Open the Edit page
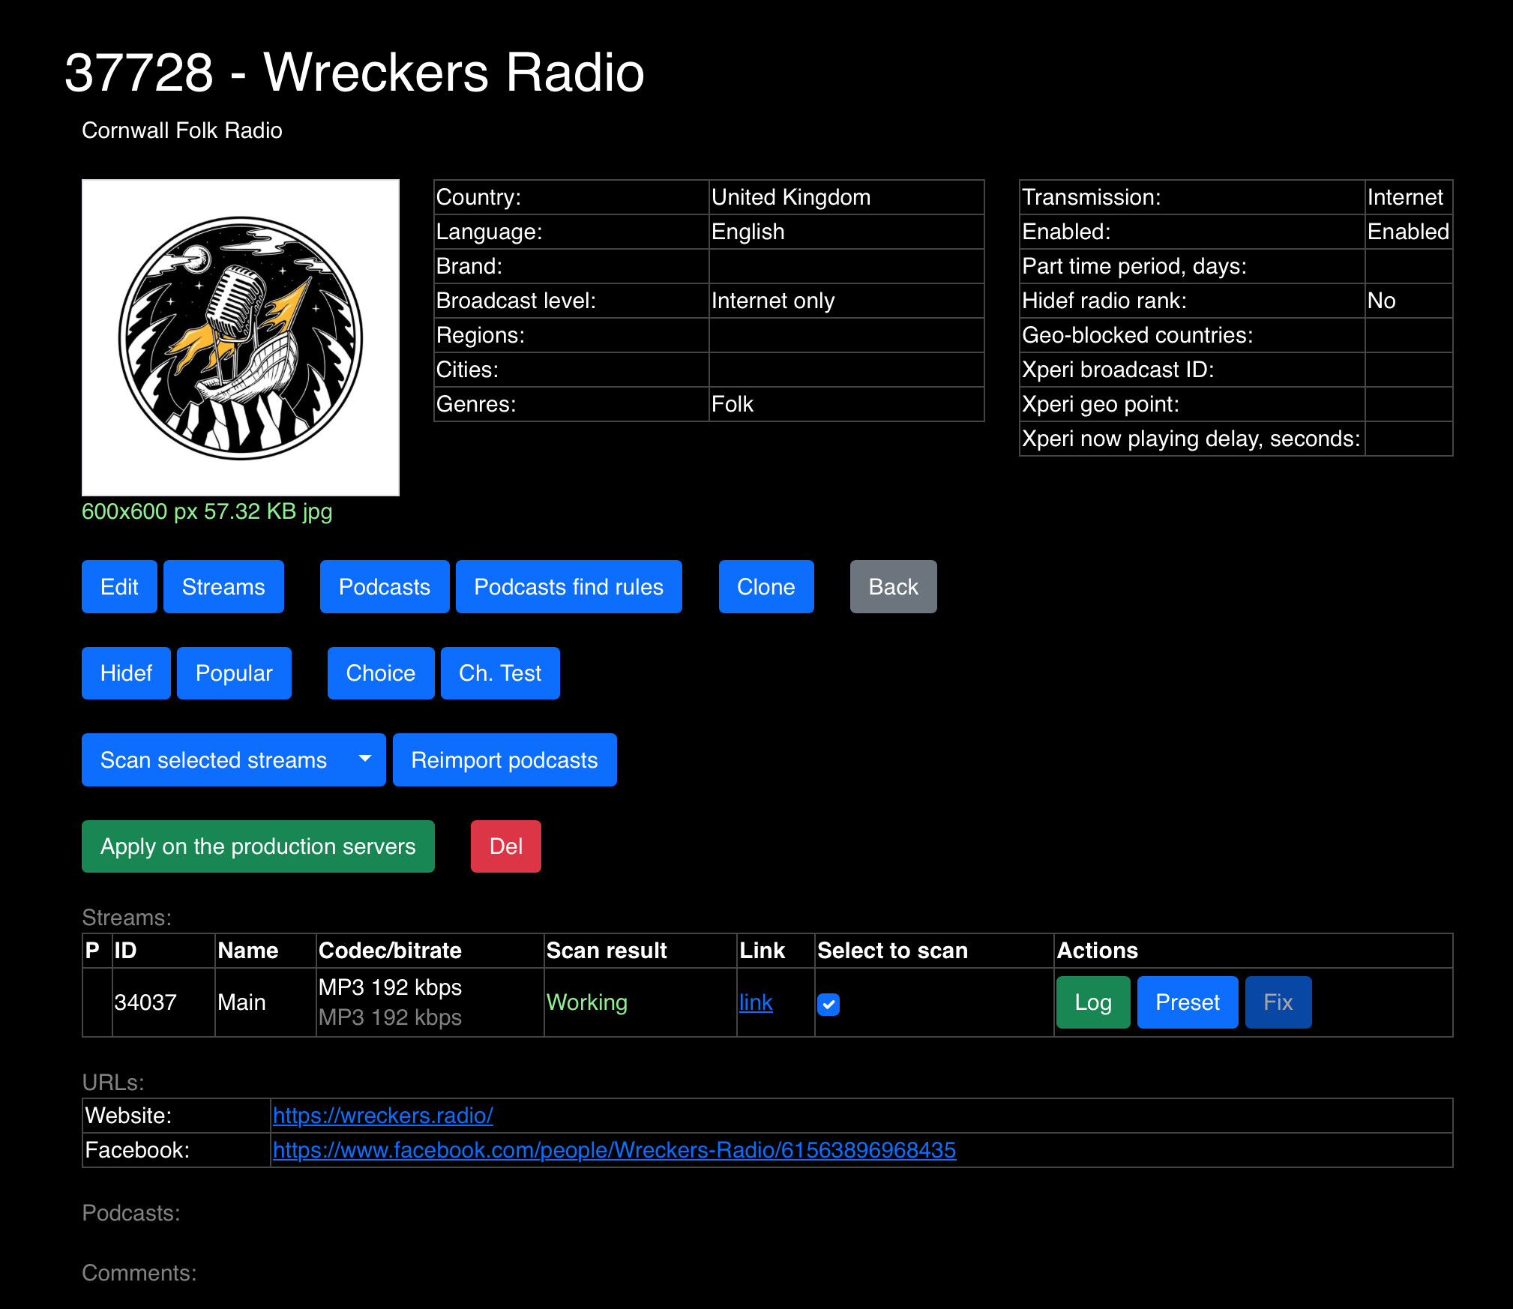The height and width of the screenshot is (1309, 1513). pos(119,587)
